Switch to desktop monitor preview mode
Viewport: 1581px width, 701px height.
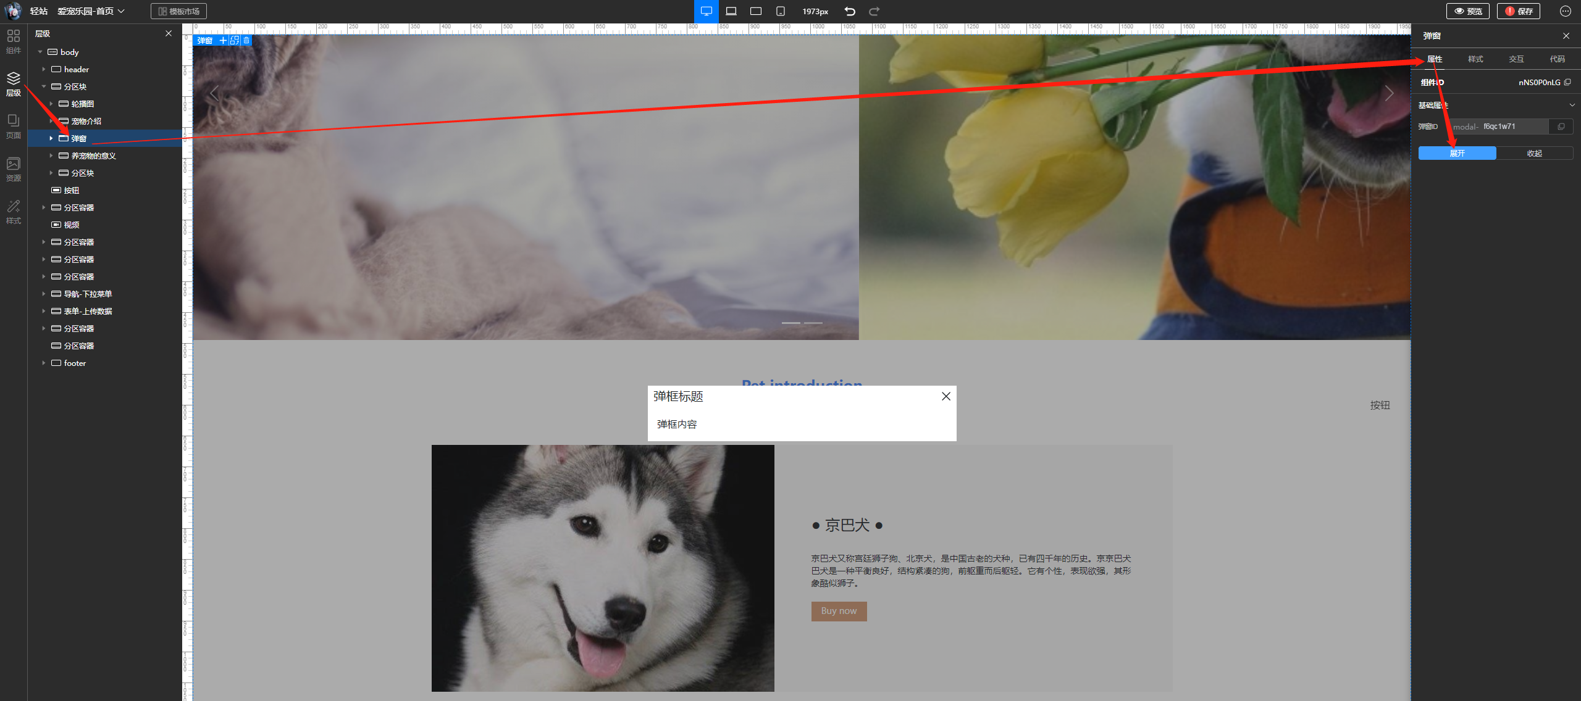[x=707, y=11]
